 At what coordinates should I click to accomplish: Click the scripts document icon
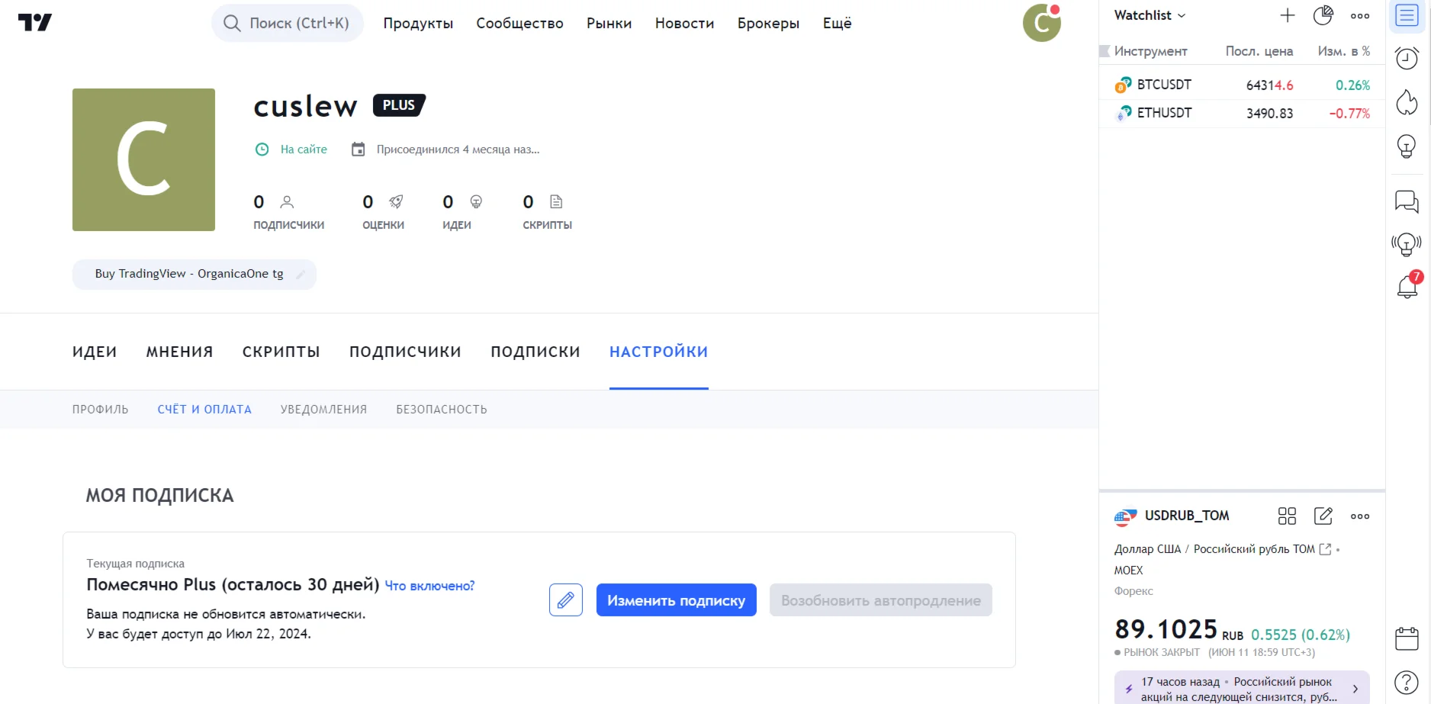556,202
